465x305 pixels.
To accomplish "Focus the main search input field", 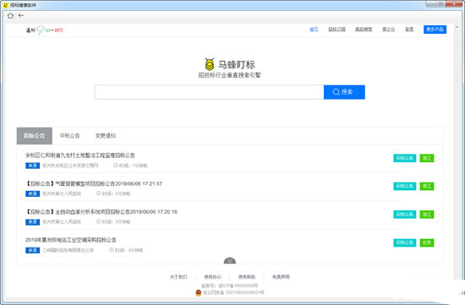I will click(209, 92).
